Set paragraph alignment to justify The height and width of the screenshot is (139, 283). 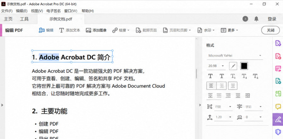coord(238,96)
